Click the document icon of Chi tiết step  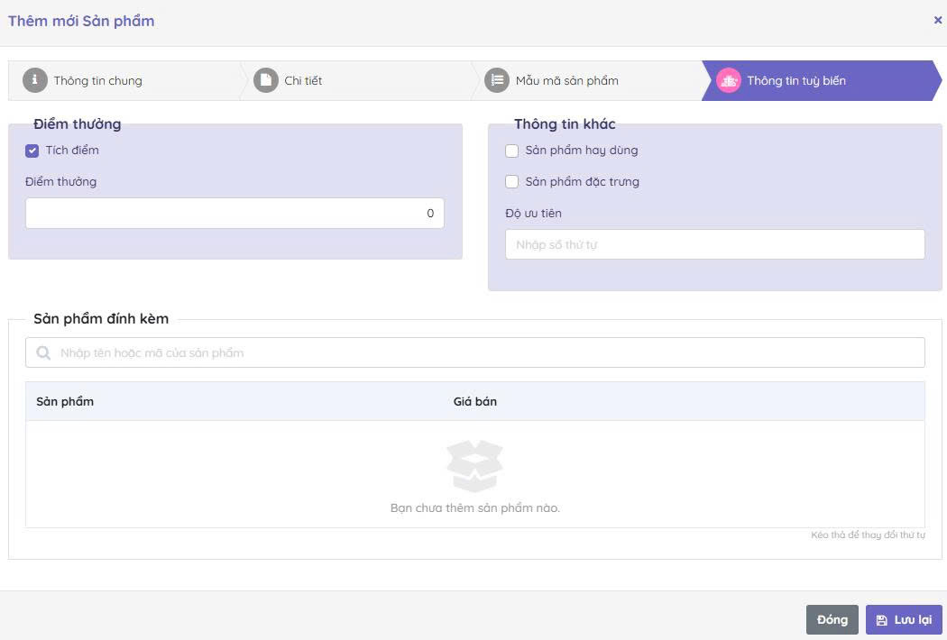tap(266, 80)
